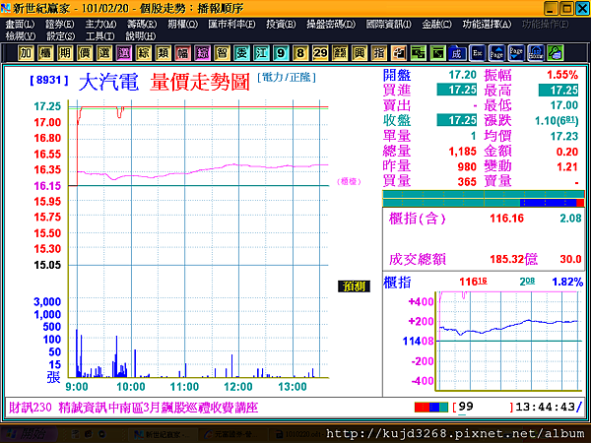Viewport: 591px width, 443px height.
Task: Click the red 幅 toolbar icon
Action: [x=182, y=53]
